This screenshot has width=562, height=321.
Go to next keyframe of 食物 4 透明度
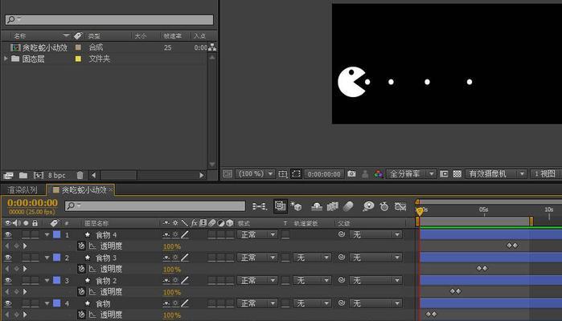pos(25,246)
